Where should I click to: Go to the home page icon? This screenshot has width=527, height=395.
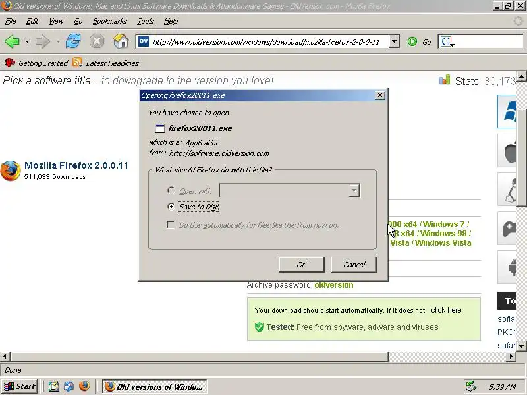[x=121, y=41]
